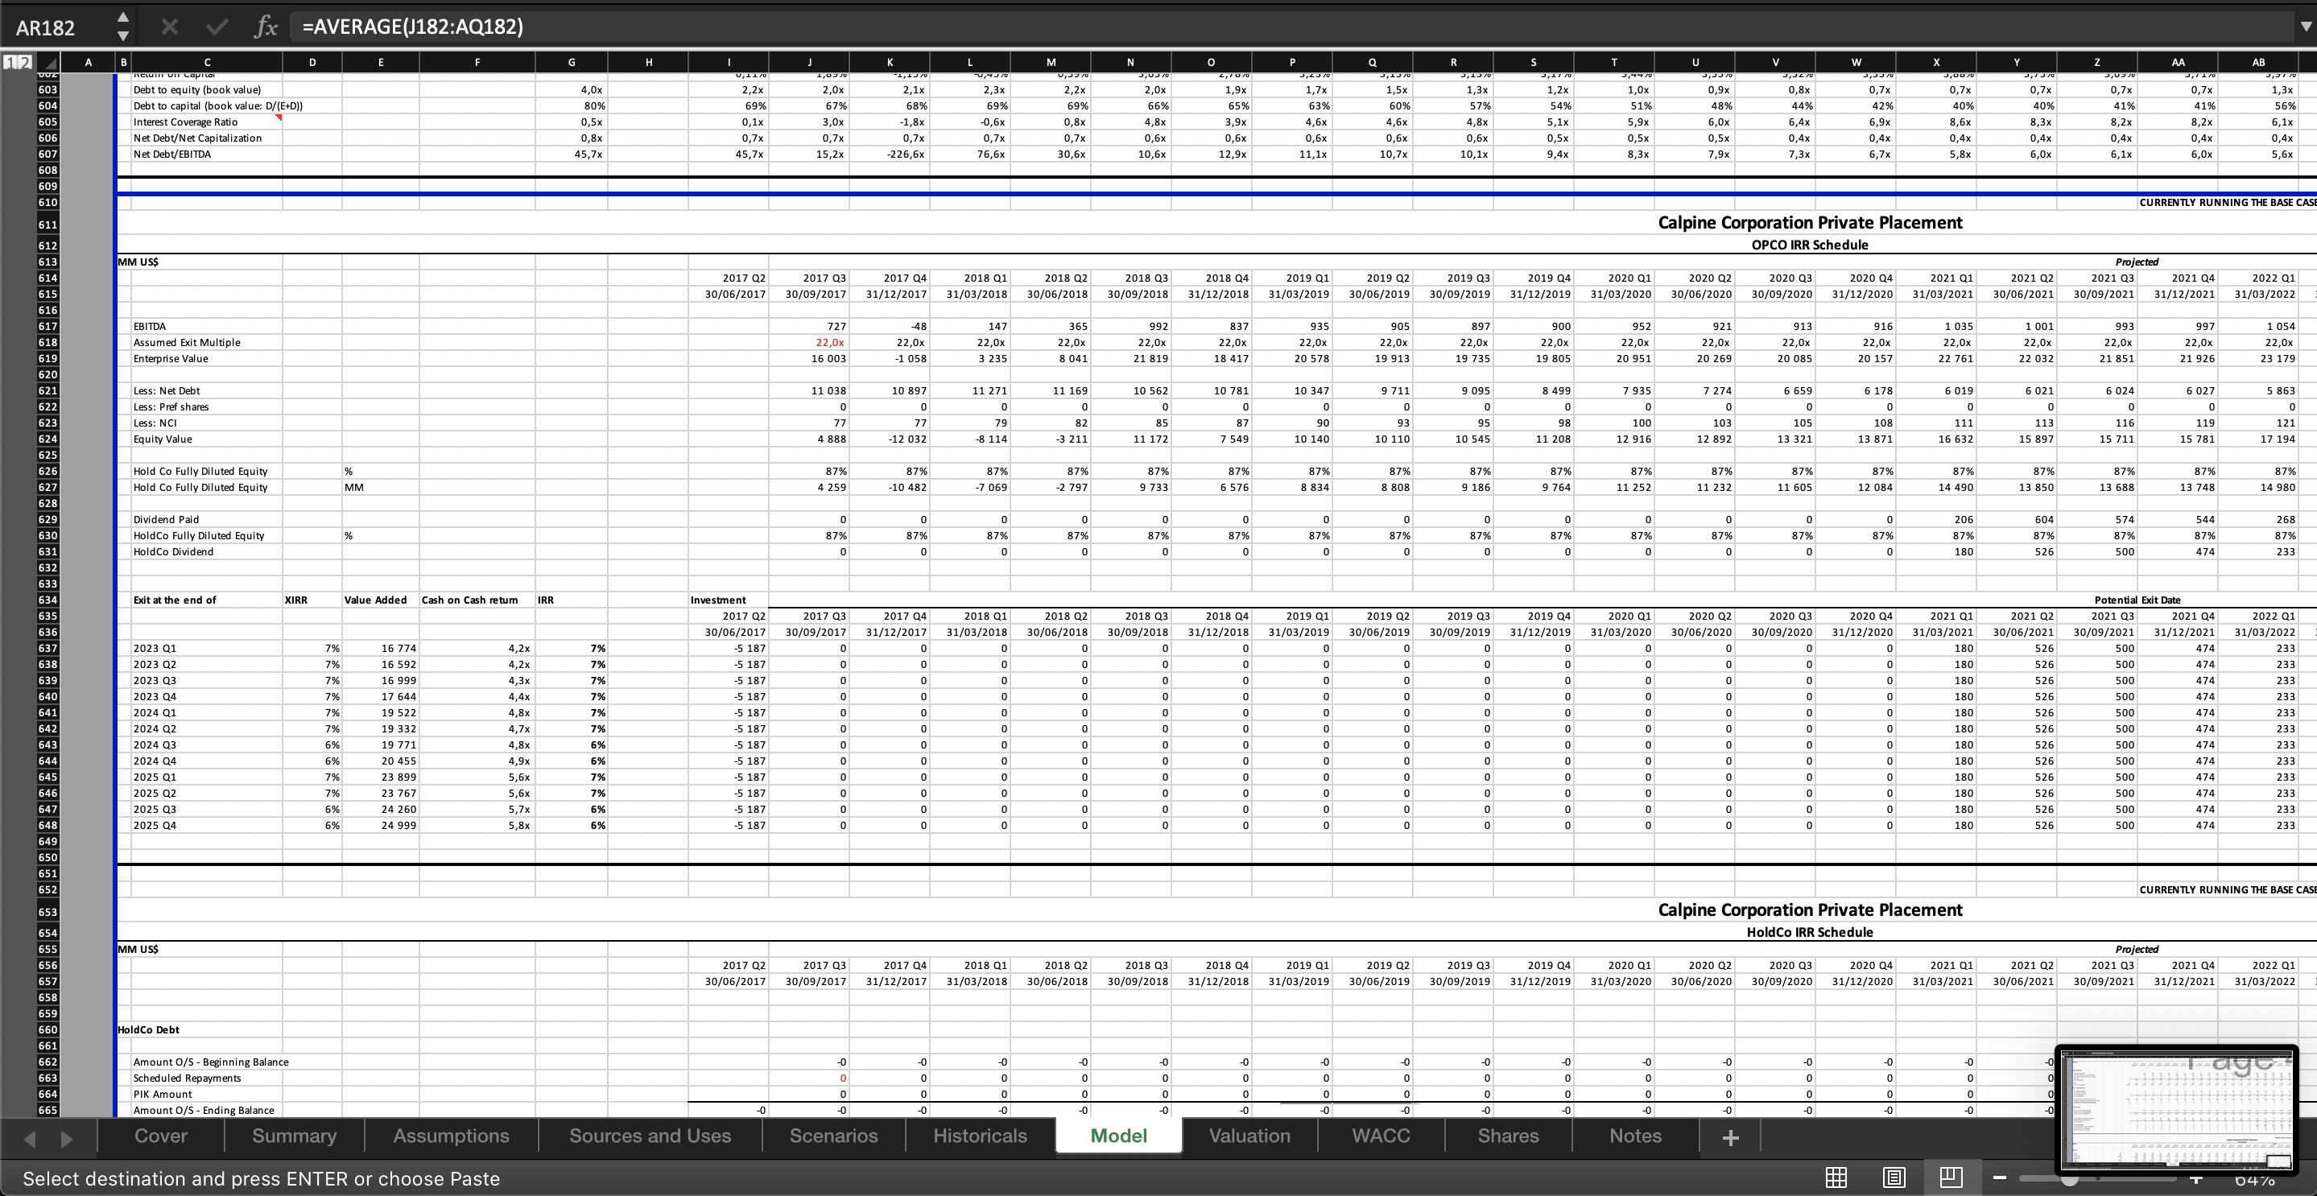Click the 'HoldCo Debt' section label

148,1030
